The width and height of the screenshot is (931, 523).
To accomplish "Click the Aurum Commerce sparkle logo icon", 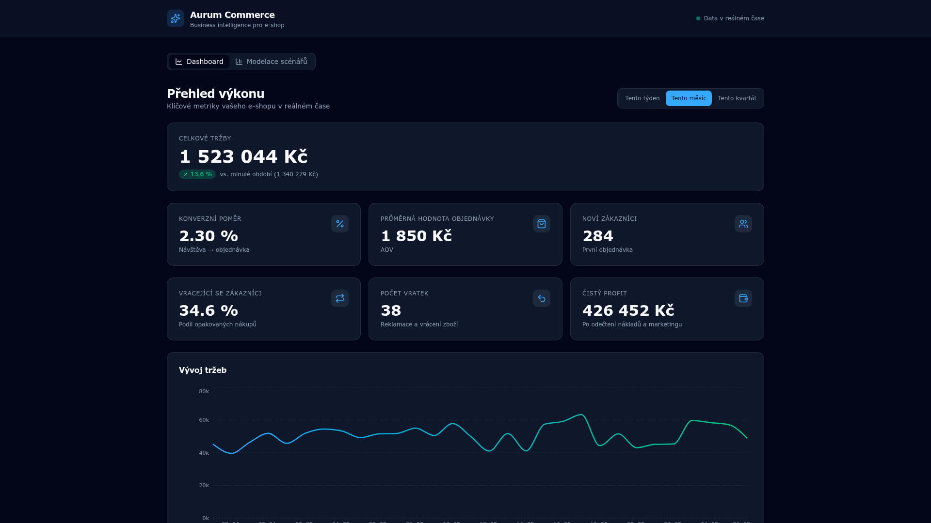I will [176, 18].
